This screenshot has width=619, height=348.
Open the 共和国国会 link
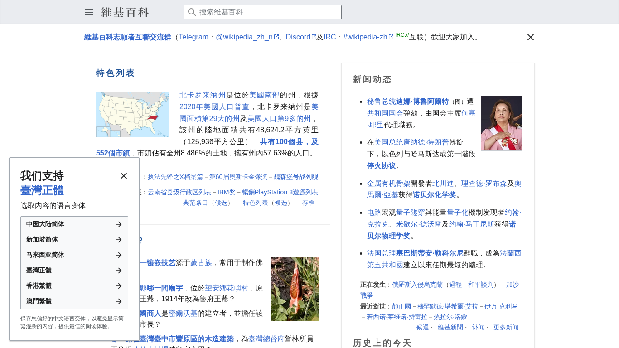coord(385,113)
